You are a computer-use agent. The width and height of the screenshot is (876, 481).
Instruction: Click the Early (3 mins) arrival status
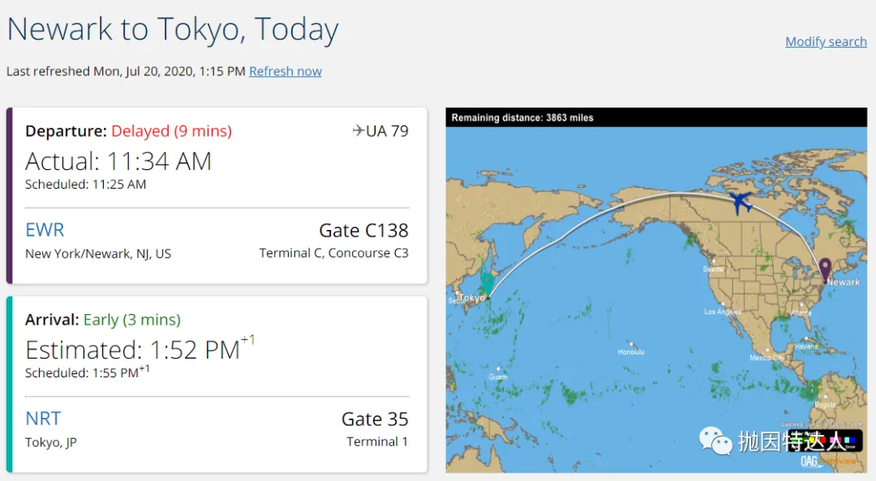(132, 320)
